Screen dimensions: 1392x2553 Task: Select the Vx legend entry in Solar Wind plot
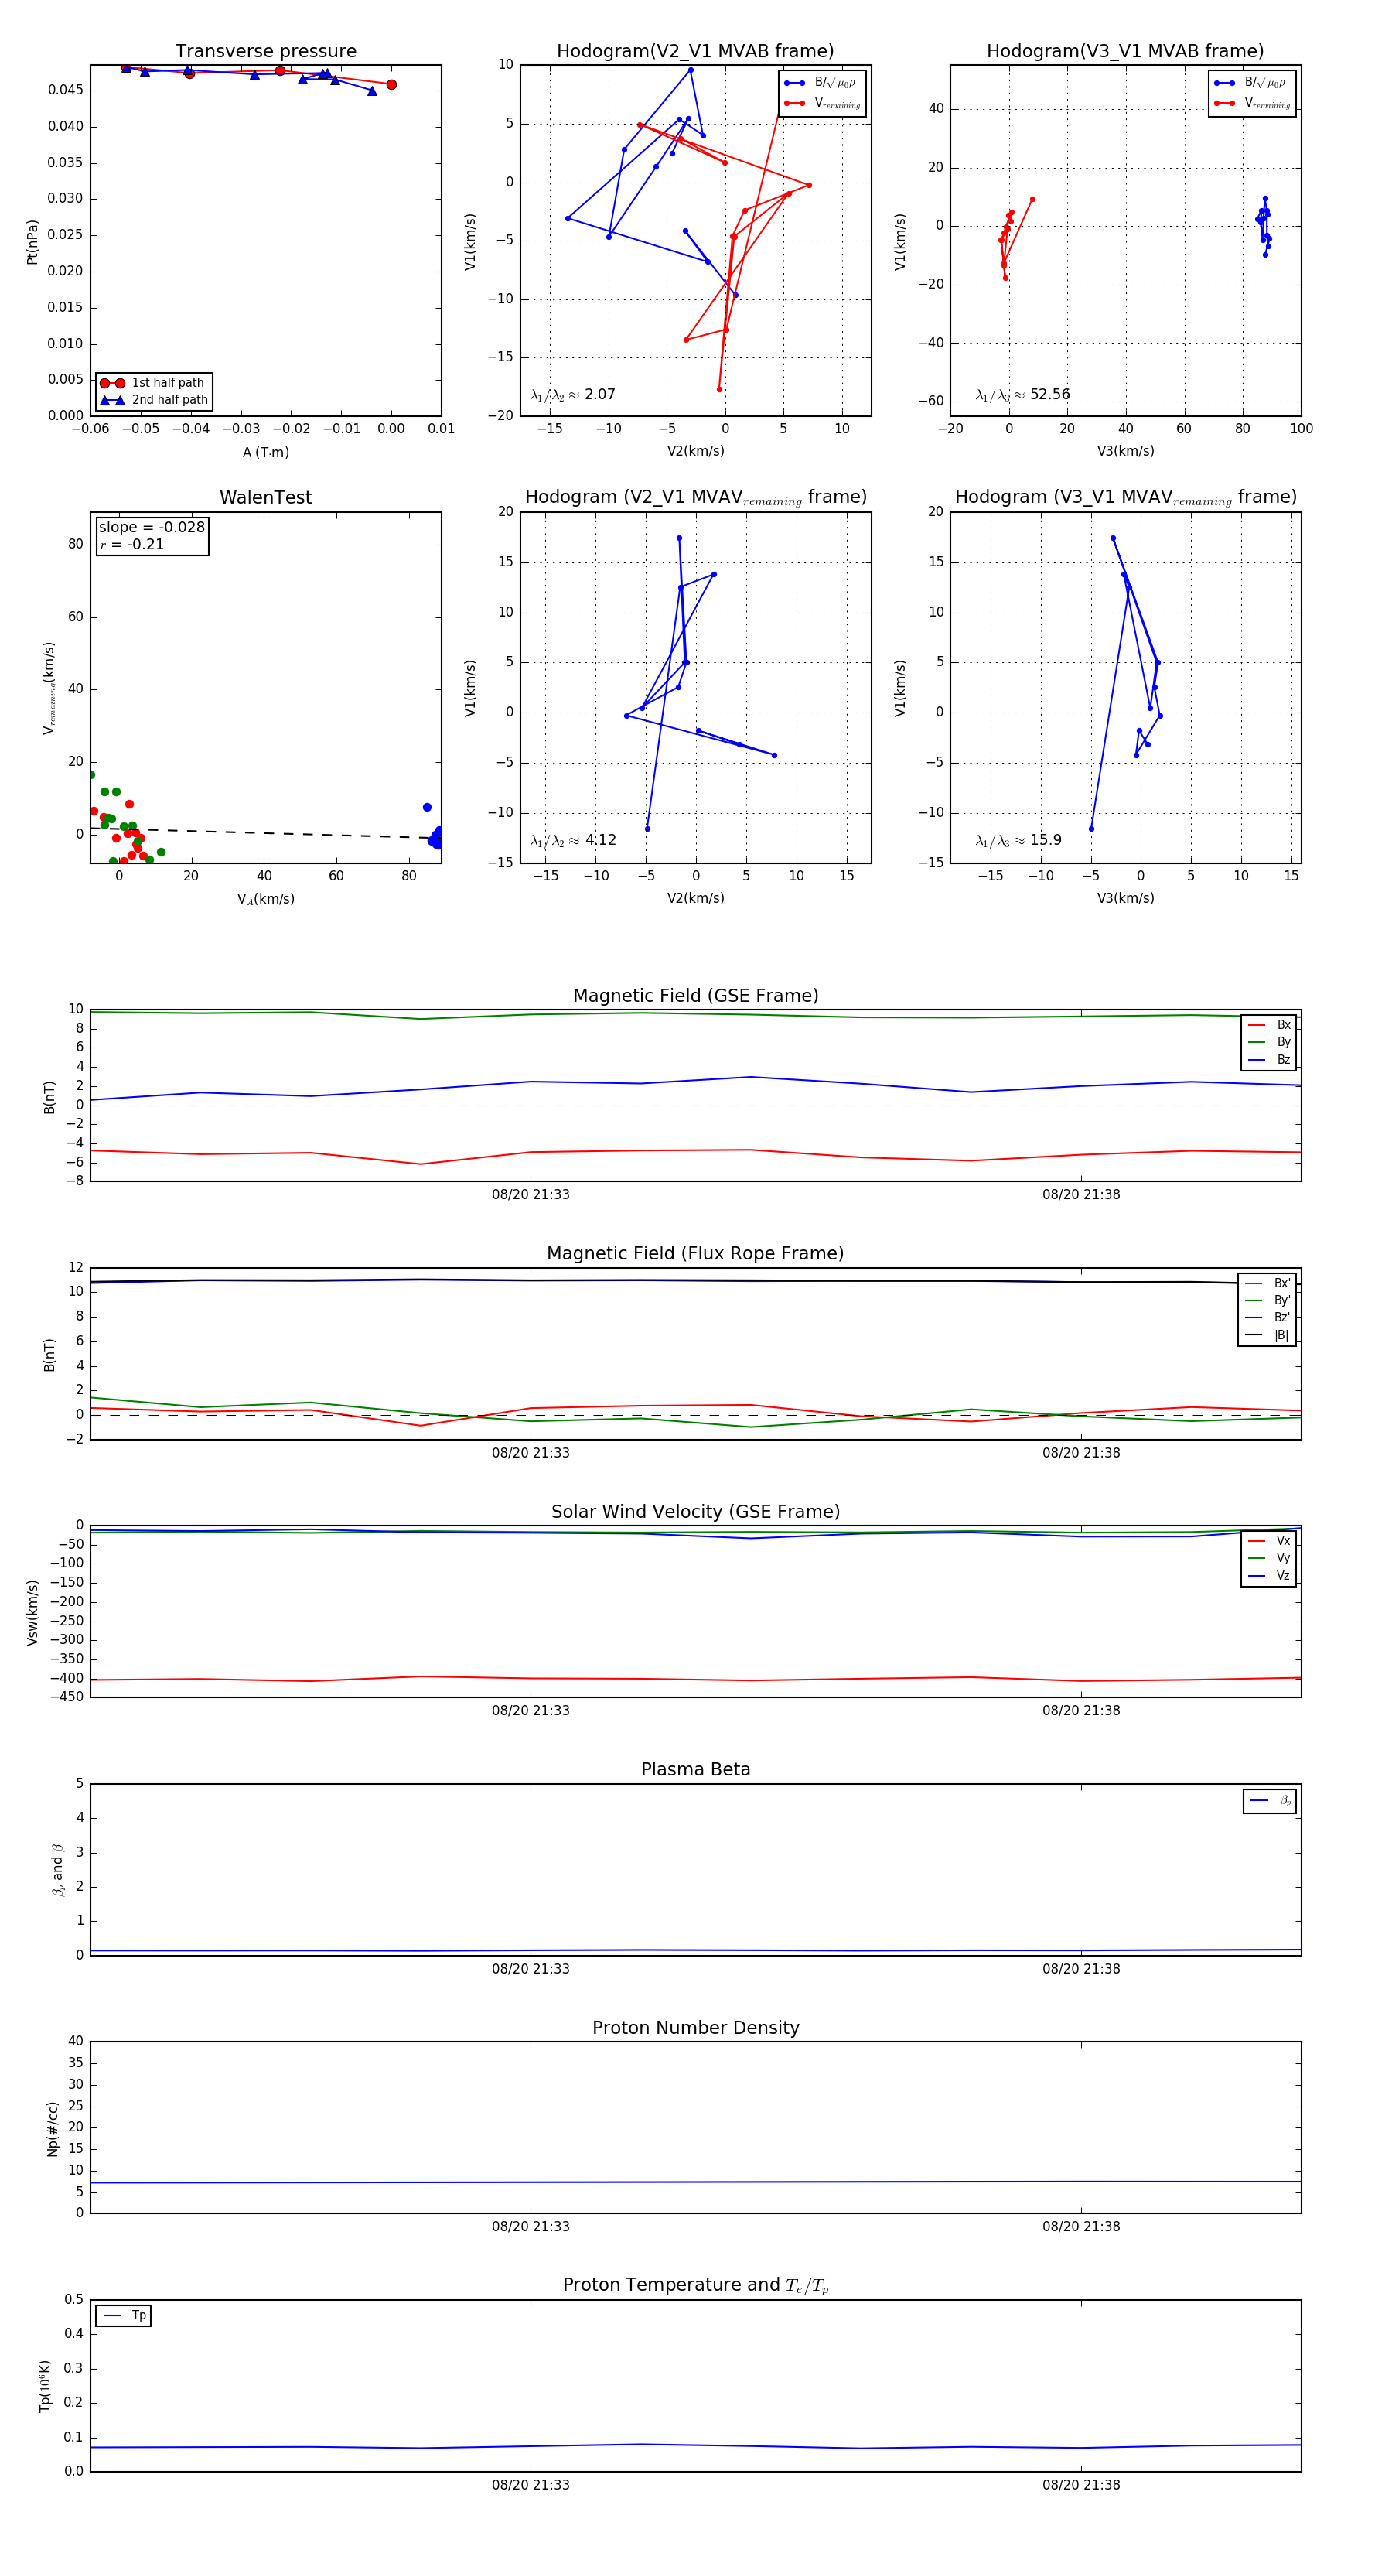[1270, 1541]
